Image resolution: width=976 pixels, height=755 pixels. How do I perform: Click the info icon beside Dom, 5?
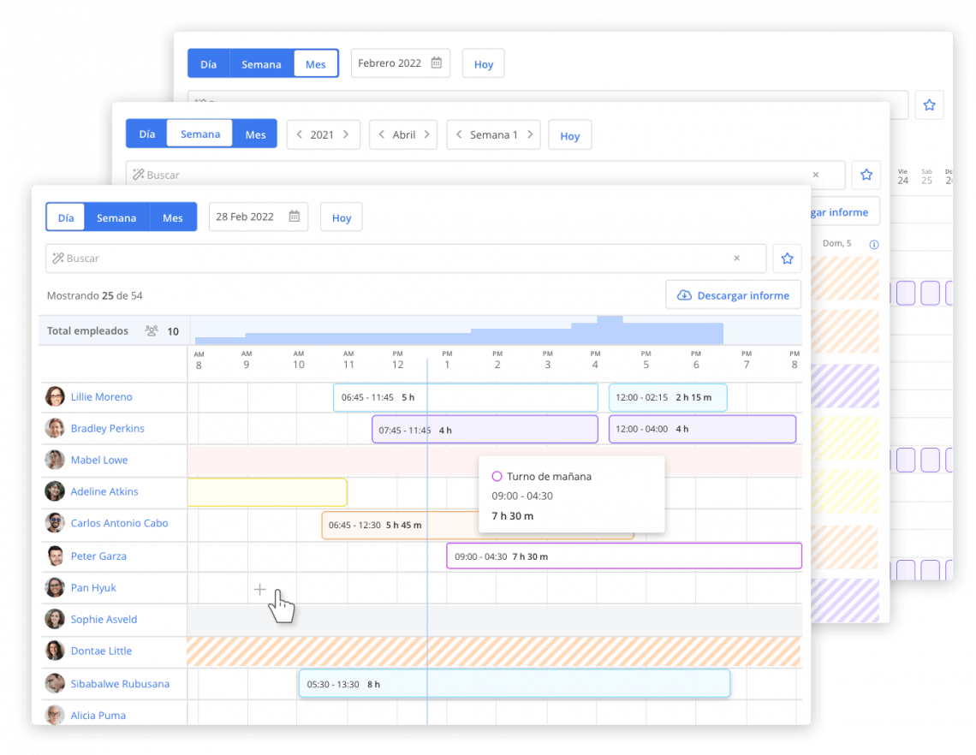(x=873, y=244)
